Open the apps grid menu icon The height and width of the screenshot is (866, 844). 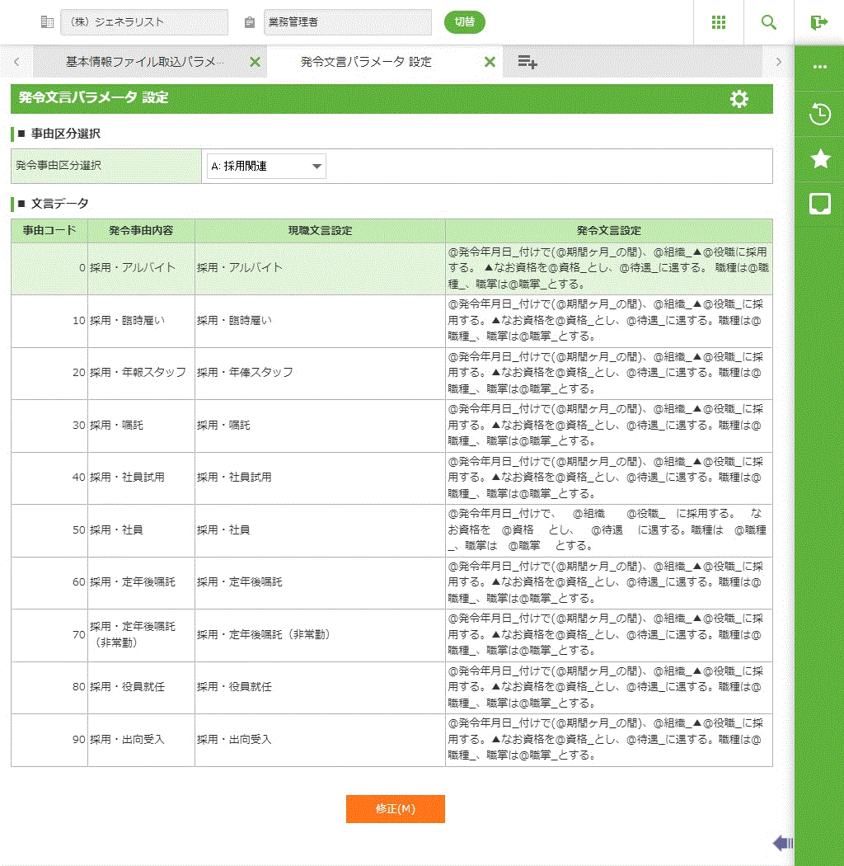[718, 22]
